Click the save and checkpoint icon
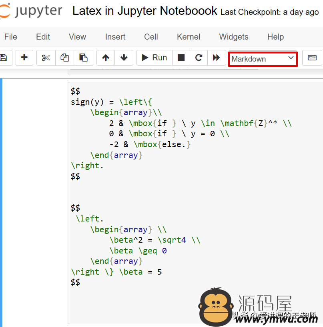323x327 pixels. coord(4,58)
